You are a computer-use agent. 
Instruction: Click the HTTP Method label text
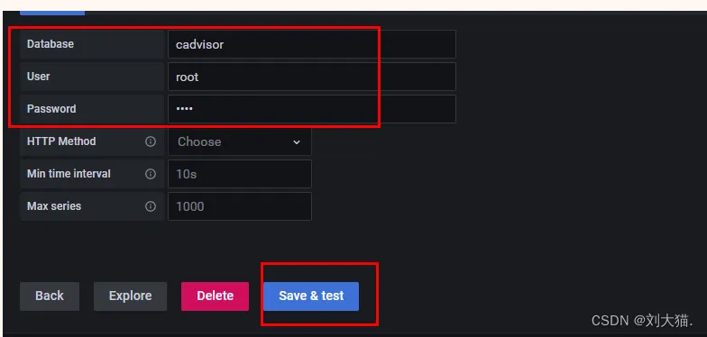pos(61,141)
